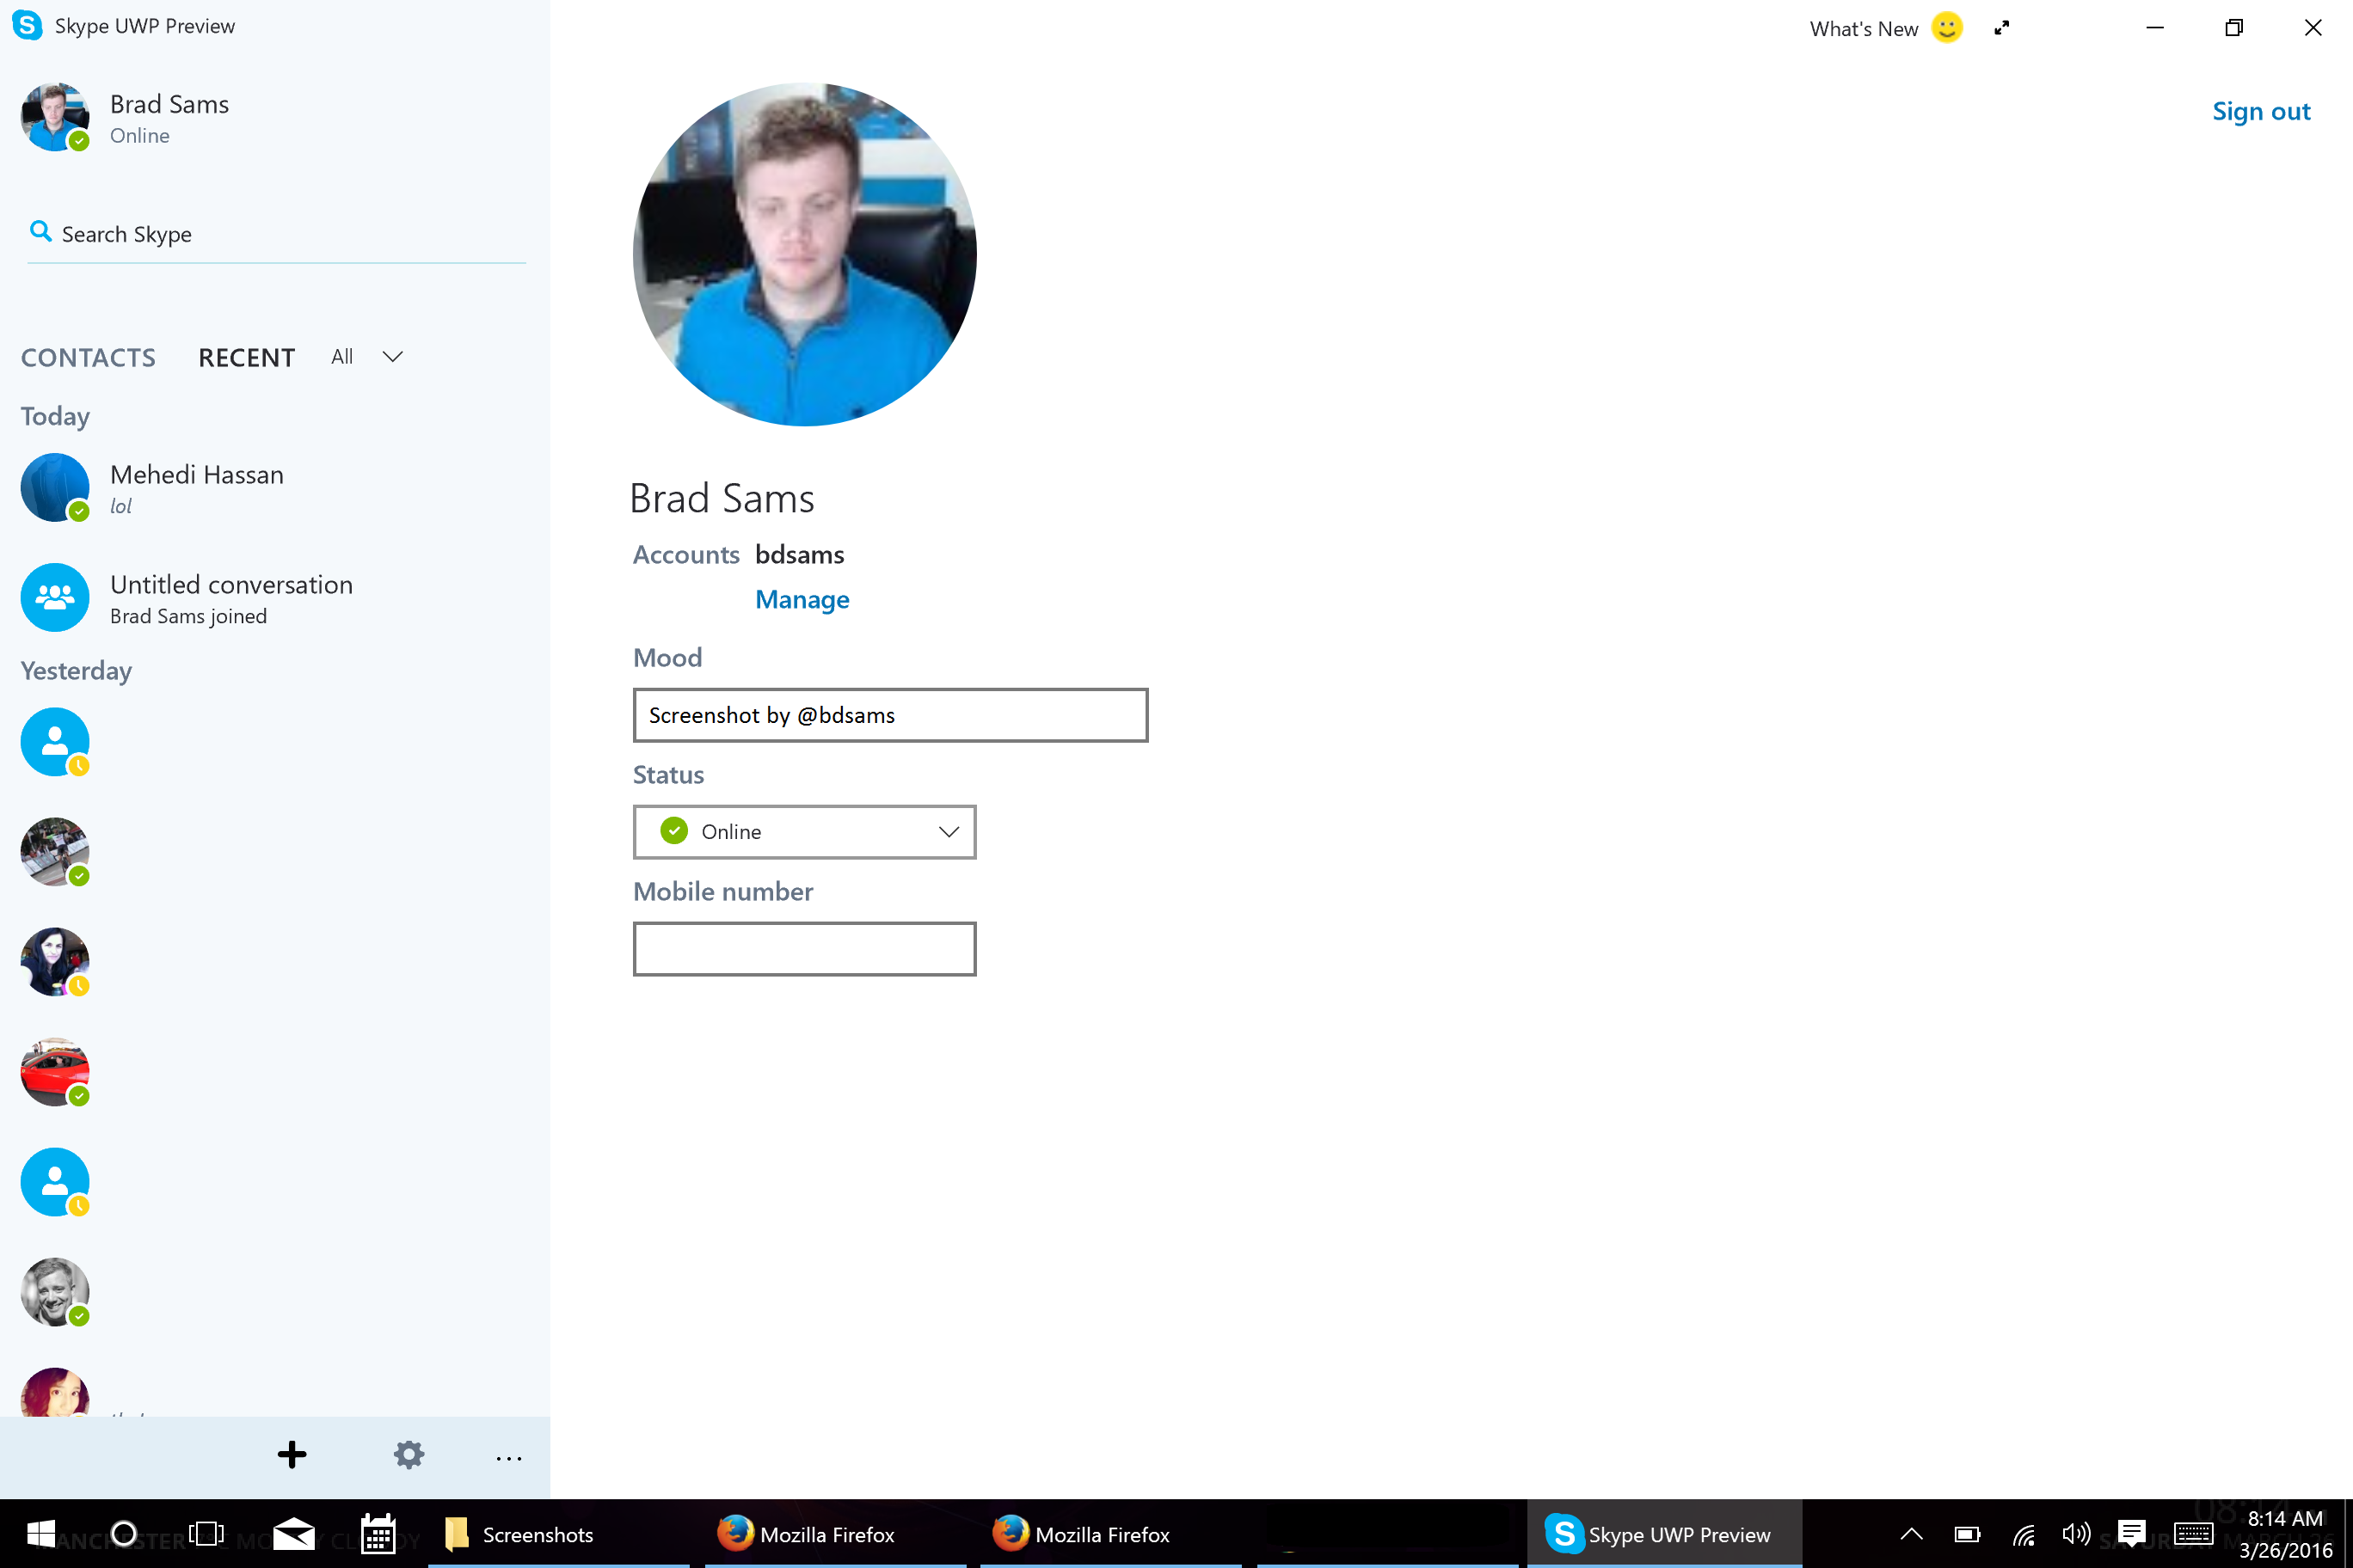Image resolution: width=2353 pixels, height=1568 pixels.
Task: Click the Mobile number input field
Action: tap(803, 949)
